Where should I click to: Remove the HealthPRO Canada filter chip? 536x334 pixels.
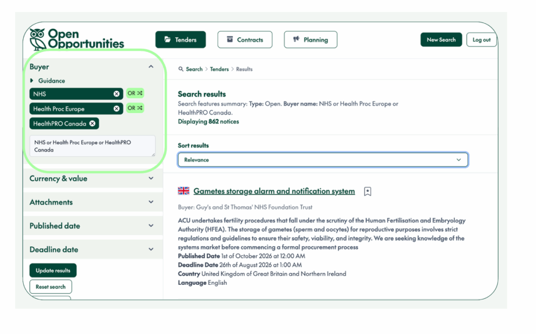coord(92,123)
